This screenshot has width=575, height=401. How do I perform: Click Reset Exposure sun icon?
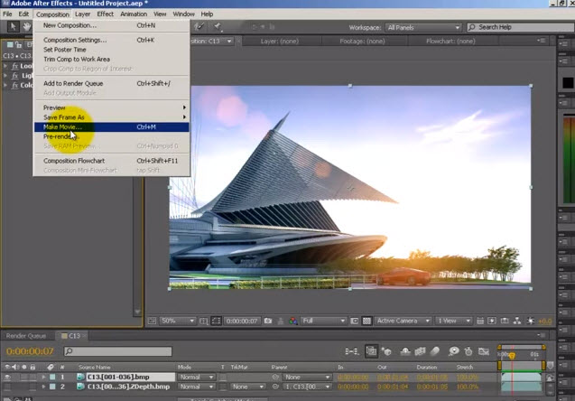pos(530,321)
